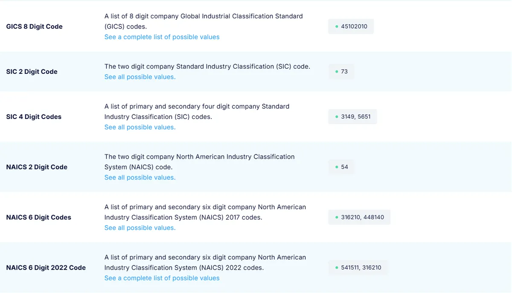Click the NAICS 2 Digit Code field name

coord(37,167)
